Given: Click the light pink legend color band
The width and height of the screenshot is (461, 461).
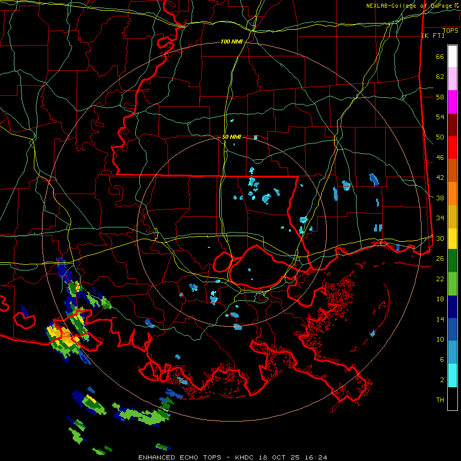Looking at the screenshot, I should coord(452,78).
